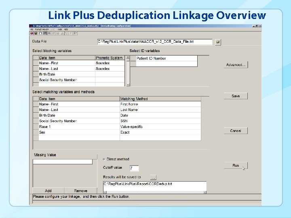Click the Matching Method column header
The width and height of the screenshot is (291, 218).
[160, 99]
